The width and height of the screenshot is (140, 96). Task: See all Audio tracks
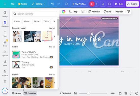(x=52, y=47)
